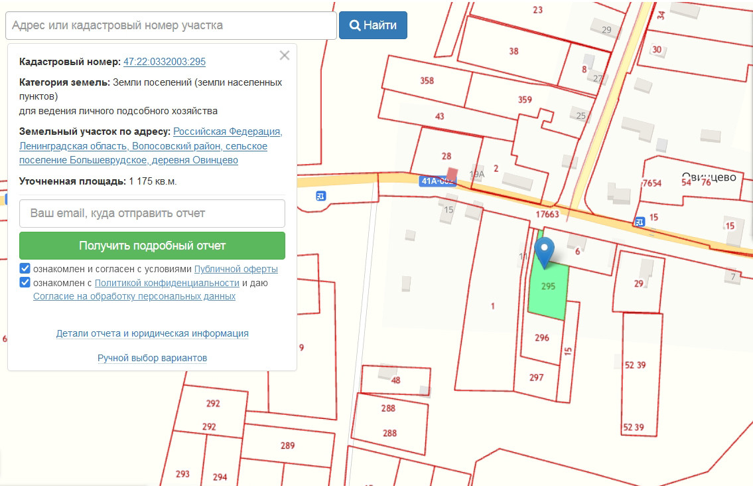
Task: Click Получить подробный отчет button
Action: tap(152, 246)
